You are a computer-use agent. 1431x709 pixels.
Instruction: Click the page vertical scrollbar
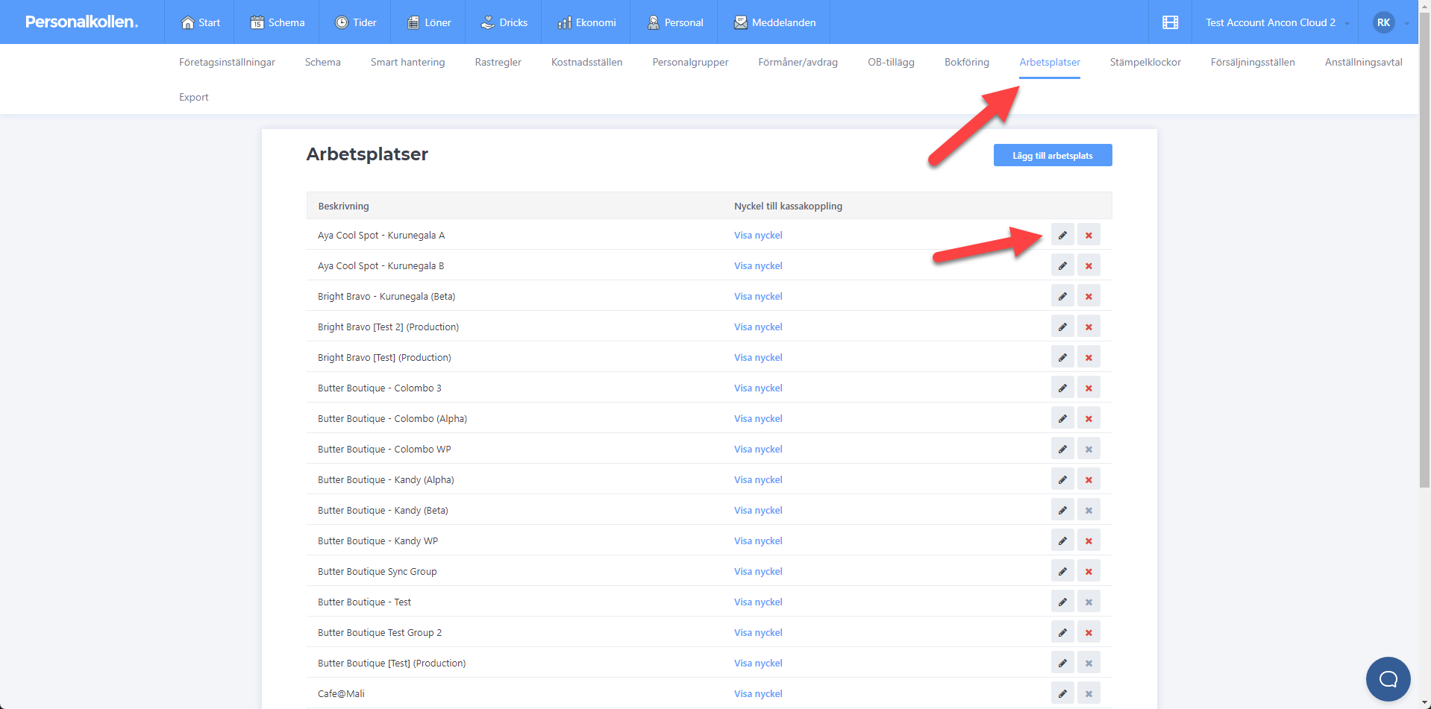tap(1424, 250)
